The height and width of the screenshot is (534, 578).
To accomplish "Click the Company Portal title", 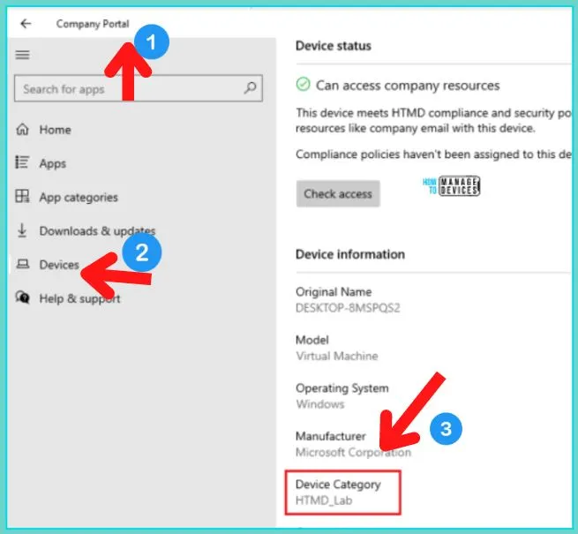I will click(93, 24).
